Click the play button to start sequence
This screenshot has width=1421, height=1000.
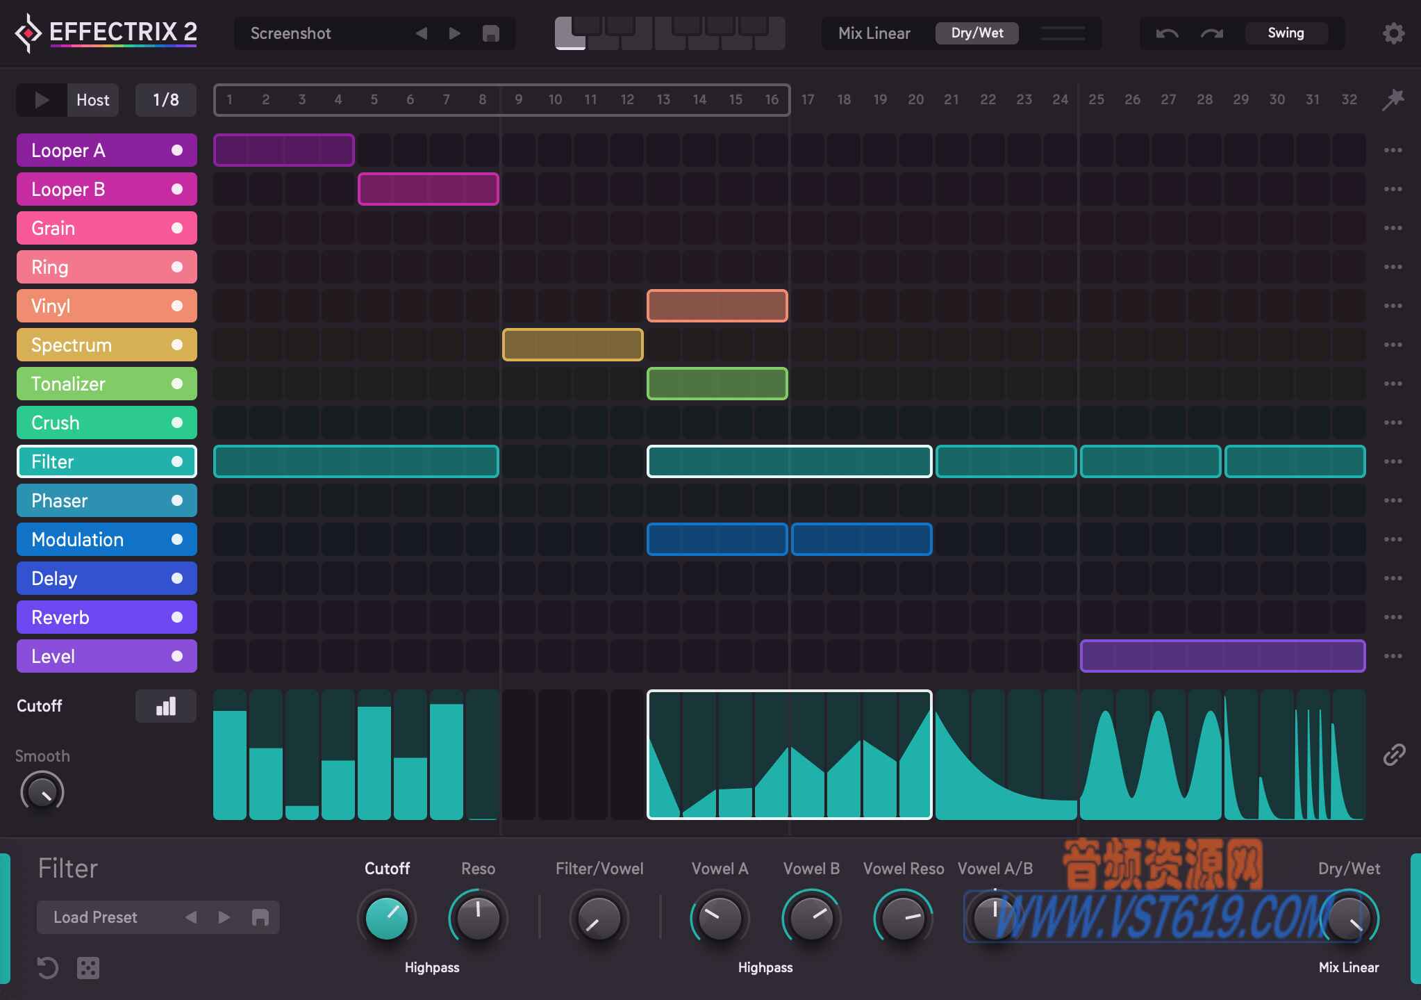tap(41, 99)
